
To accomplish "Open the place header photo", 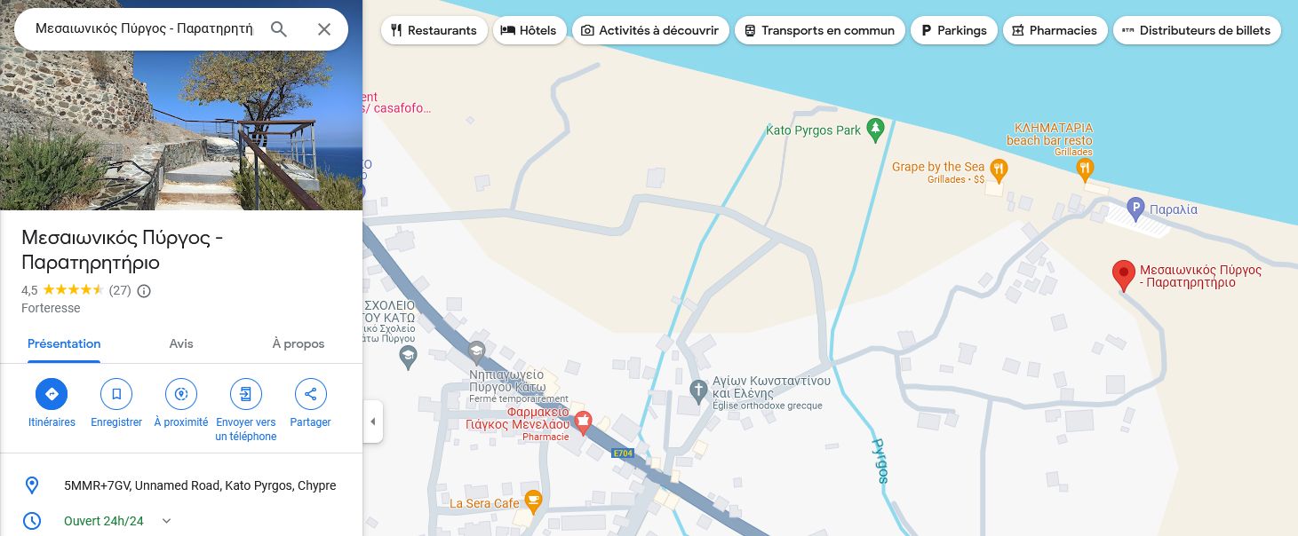I will (181, 105).
